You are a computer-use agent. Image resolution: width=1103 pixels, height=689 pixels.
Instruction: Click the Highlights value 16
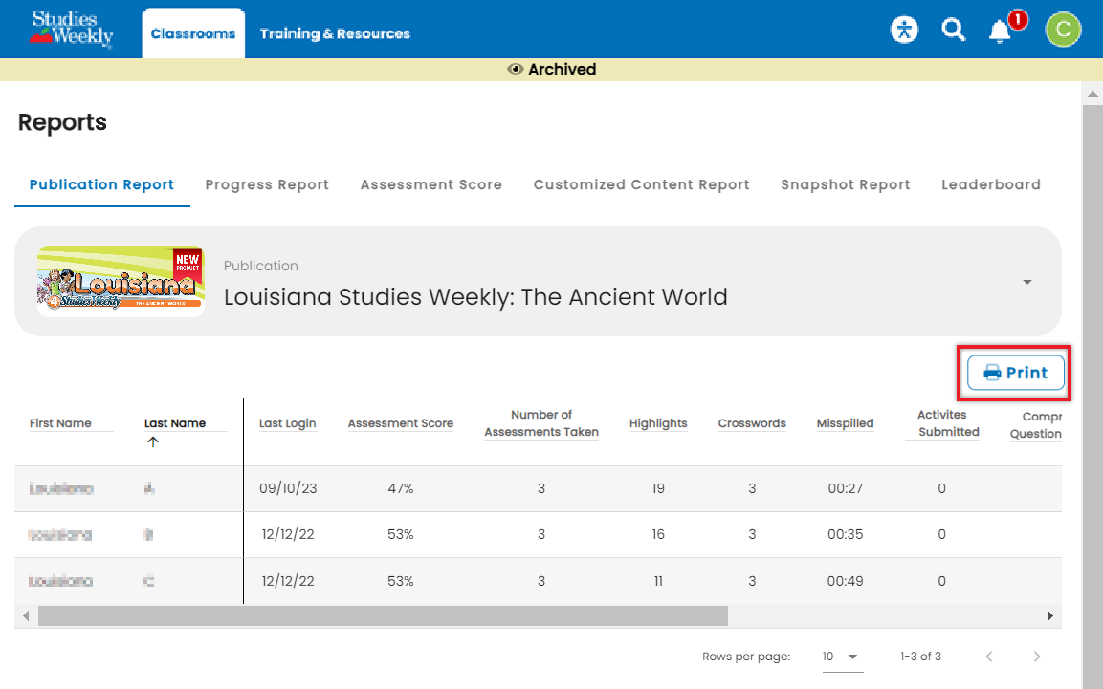tap(658, 534)
